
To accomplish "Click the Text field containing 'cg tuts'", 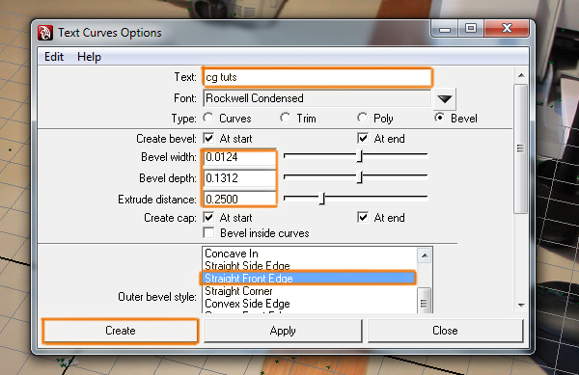I will click(317, 77).
